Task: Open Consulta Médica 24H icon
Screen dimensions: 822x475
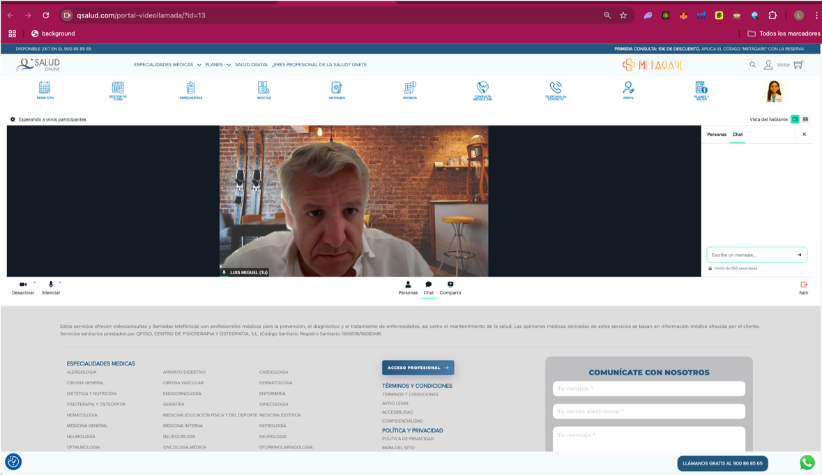Action: click(482, 90)
